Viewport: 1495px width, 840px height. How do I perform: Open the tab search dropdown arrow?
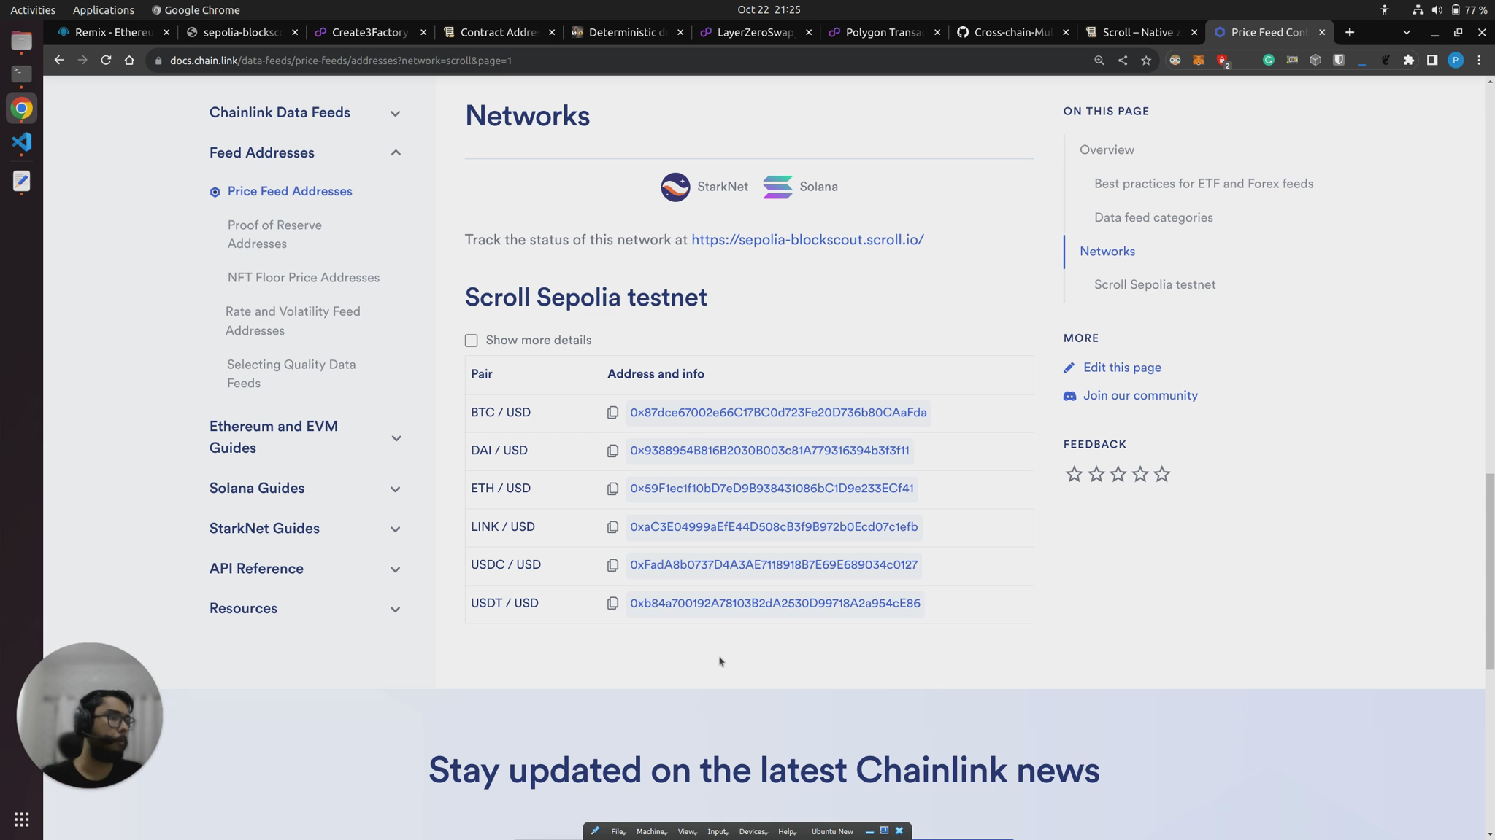click(1406, 32)
